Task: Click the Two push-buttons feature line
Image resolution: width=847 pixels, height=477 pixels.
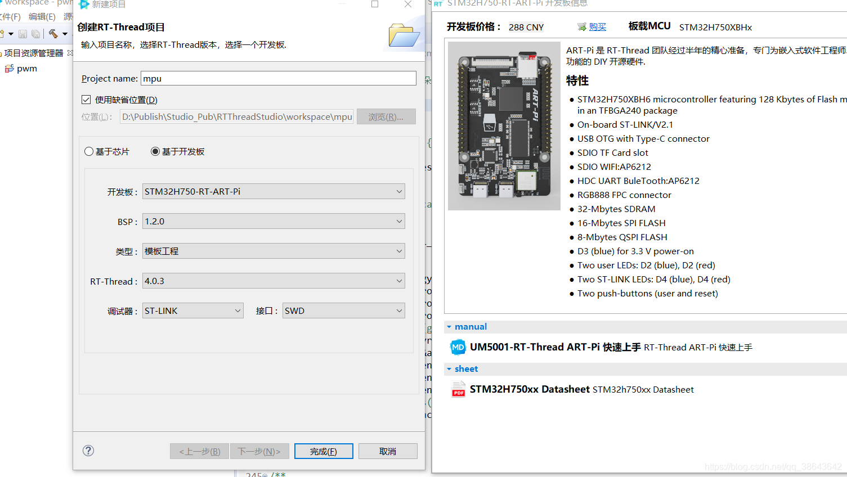Action: click(x=648, y=293)
